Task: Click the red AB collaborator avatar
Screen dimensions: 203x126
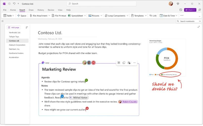Action: click(94, 63)
